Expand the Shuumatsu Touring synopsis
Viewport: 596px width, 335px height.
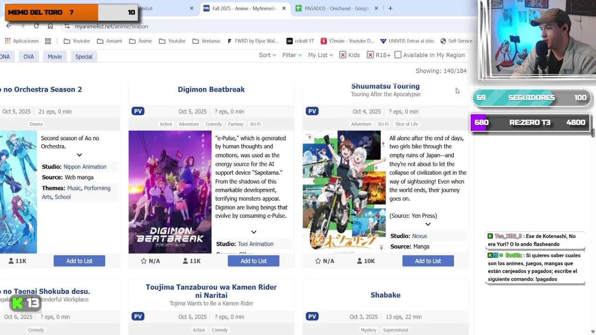pyautogui.click(x=428, y=224)
